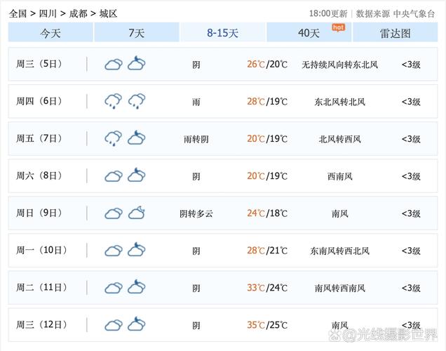Click daytime rain icon for 周四（6日）
The height and width of the screenshot is (351, 446).
114,101
